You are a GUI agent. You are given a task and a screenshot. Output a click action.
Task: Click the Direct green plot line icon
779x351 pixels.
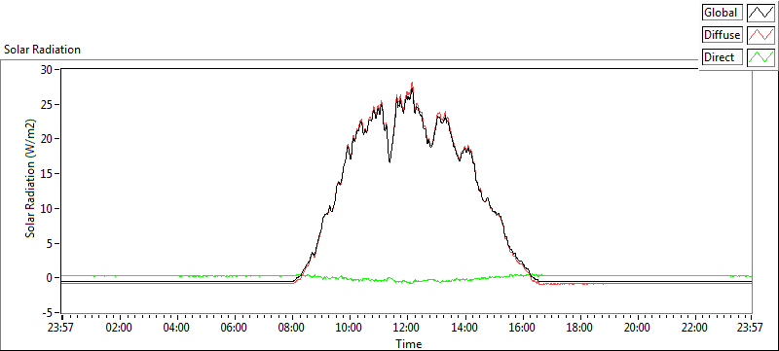[760, 57]
